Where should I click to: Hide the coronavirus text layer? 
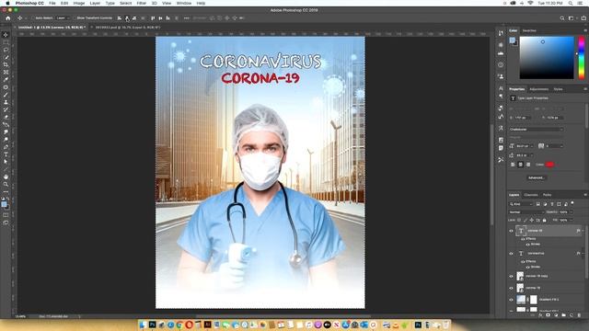tap(511, 254)
